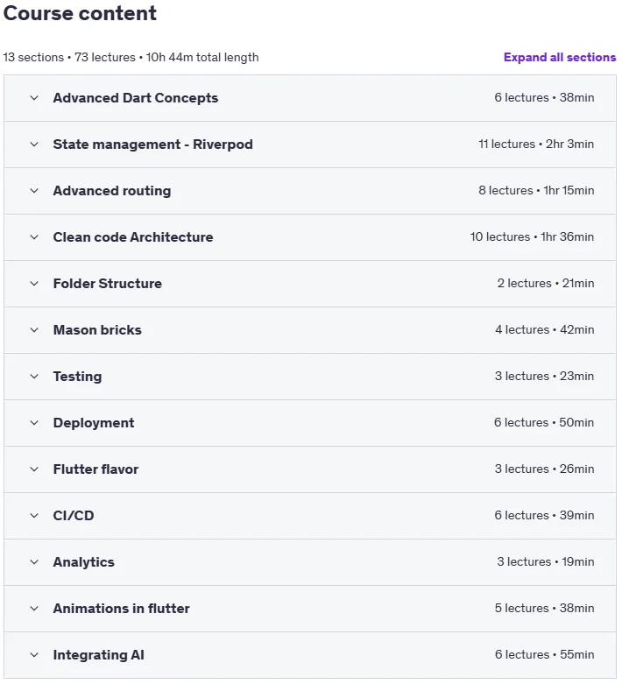Click the CI/CD chevron icon
This screenshot has width=622, height=684.
[x=34, y=516]
